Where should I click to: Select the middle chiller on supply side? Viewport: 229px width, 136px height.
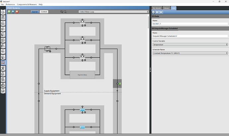click(x=82, y=40)
